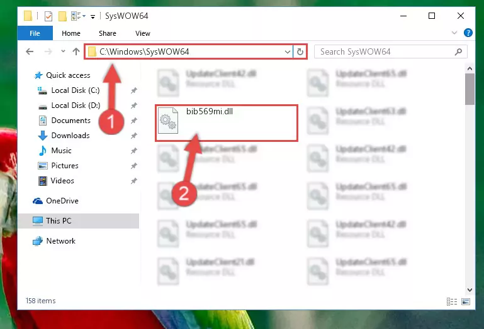Click the bib569mi.dll gear file icon
Screen dimensions: 484x329
[168, 121]
